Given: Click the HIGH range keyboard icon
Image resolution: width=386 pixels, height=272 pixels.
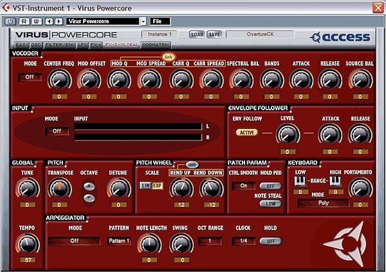Looking at the screenshot, I should tap(335, 181).
